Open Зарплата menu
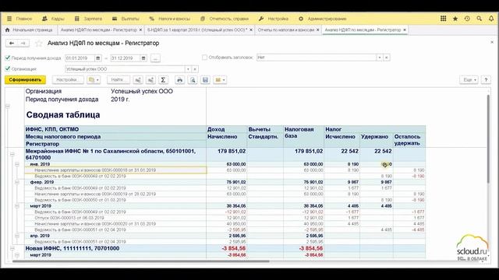Screen dimensions: 499x280 click(88, 19)
